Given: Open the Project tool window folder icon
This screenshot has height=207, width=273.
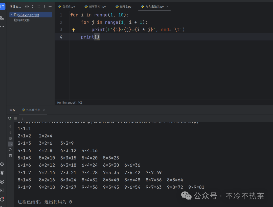Looking at the screenshot, I should pyautogui.click(x=2, y=7).
